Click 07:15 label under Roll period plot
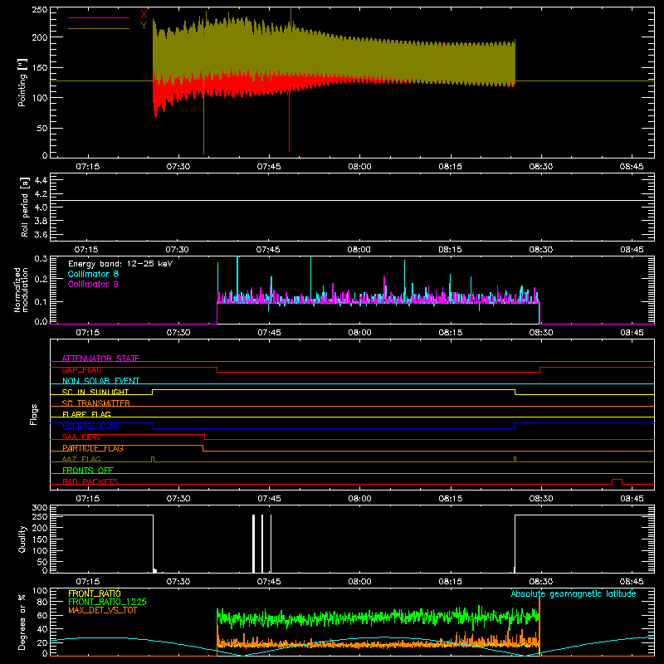The image size is (664, 664). tap(86, 250)
